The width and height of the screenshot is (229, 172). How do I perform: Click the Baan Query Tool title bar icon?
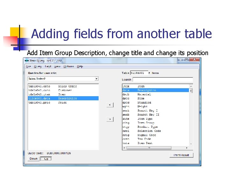click(27, 61)
